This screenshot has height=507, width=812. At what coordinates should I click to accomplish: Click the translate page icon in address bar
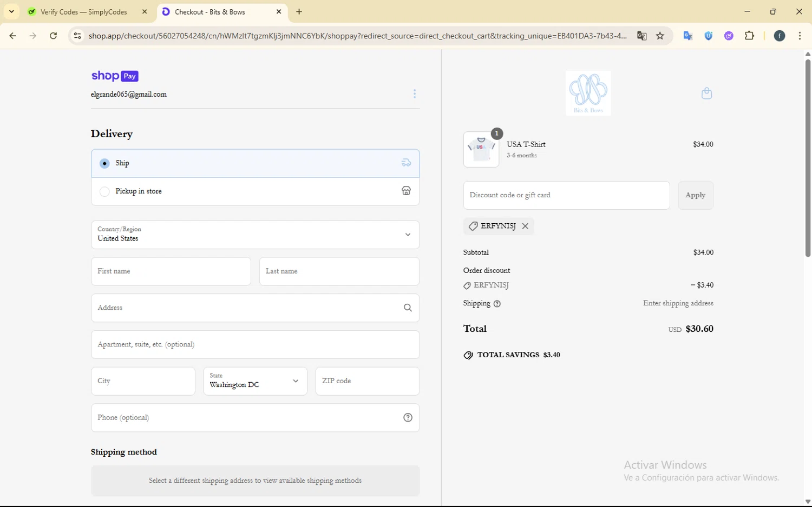(641, 36)
